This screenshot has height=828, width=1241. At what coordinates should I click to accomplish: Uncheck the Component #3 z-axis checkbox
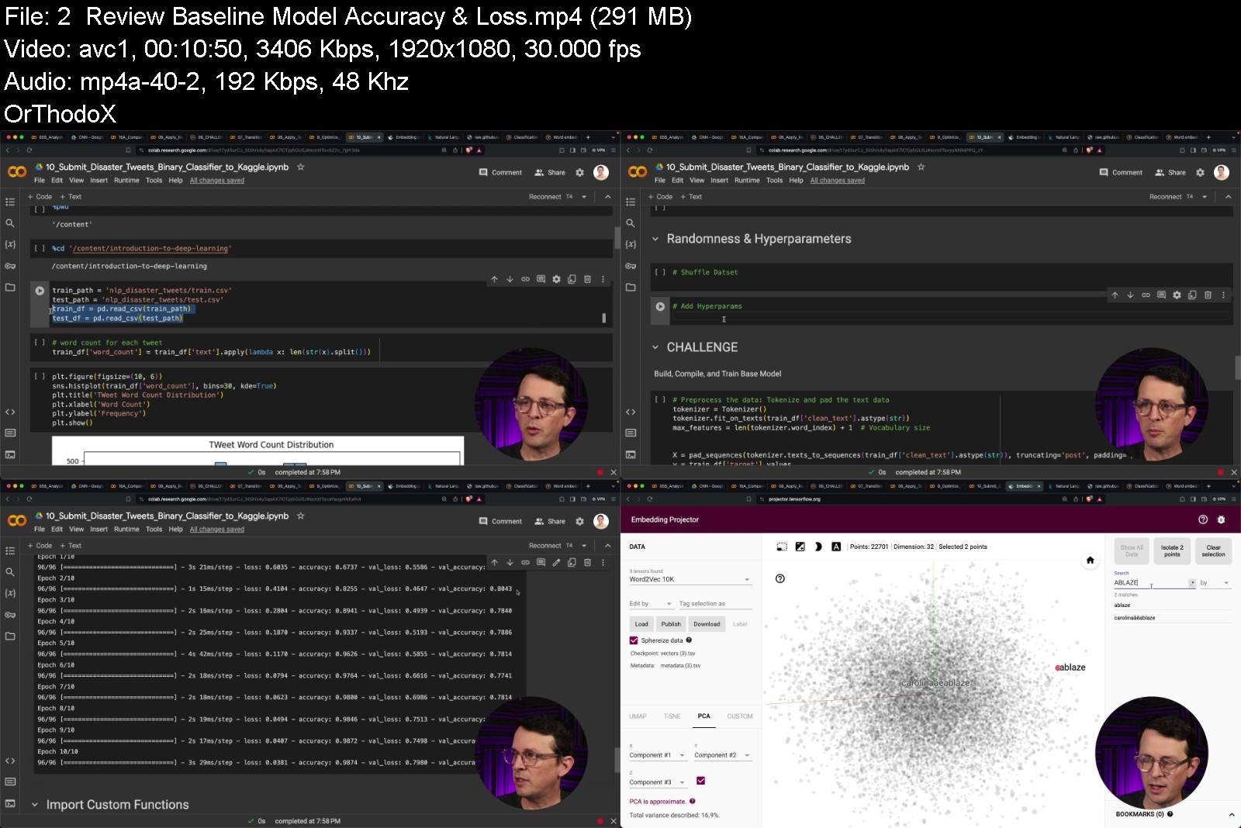pos(700,781)
